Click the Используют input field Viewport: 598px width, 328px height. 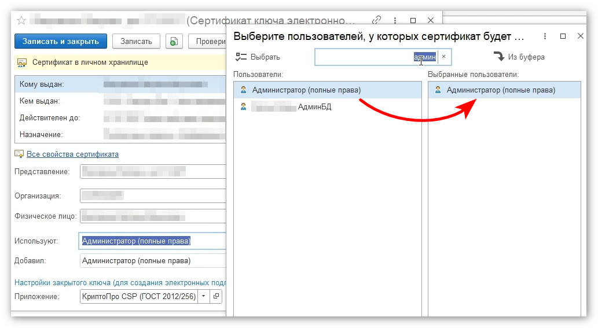coord(153,241)
